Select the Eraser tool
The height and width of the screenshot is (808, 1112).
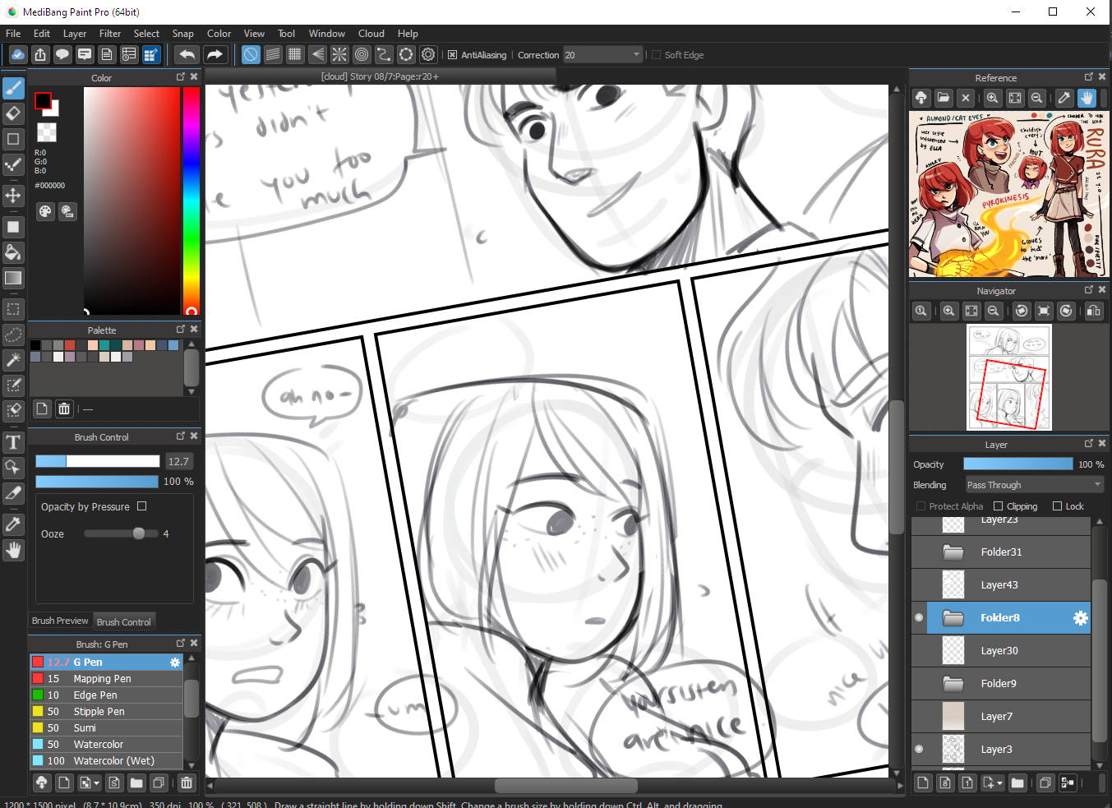(x=13, y=113)
